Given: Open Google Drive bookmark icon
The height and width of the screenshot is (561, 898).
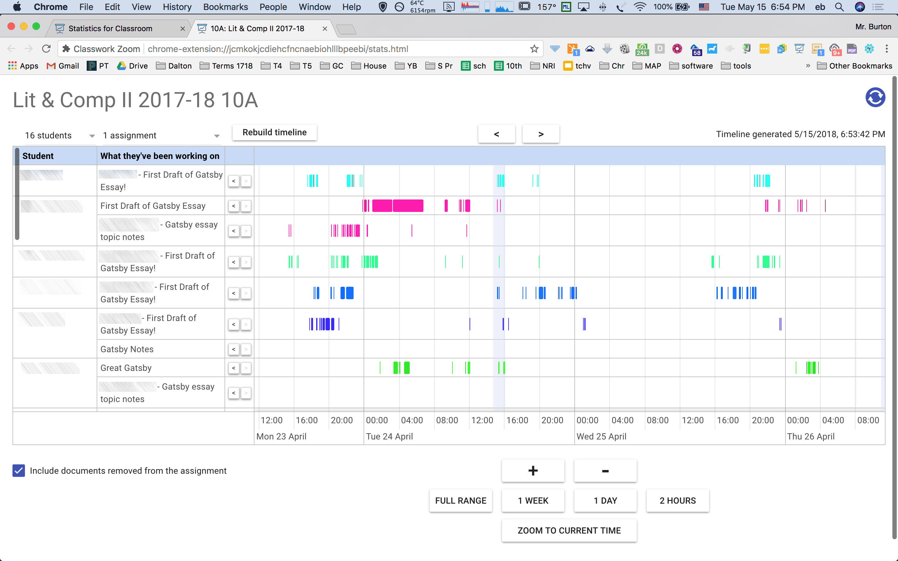Looking at the screenshot, I should click(121, 66).
